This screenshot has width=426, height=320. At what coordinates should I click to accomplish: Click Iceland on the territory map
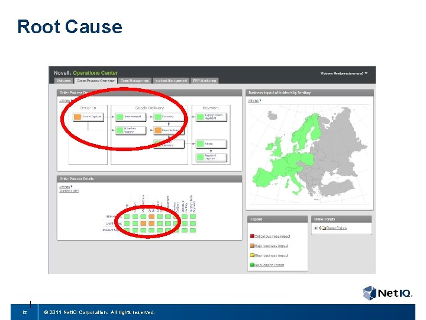click(x=272, y=116)
